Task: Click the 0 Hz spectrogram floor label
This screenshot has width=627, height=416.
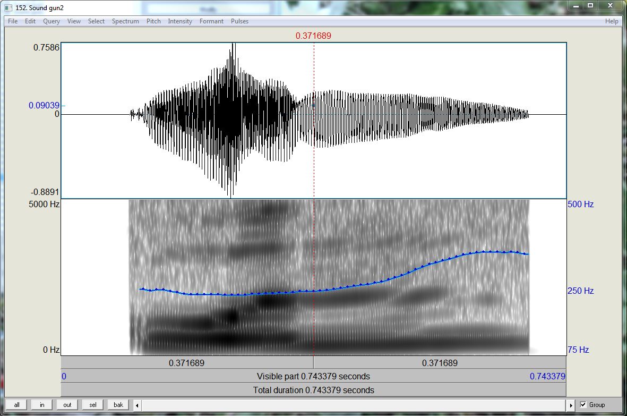Action: click(x=51, y=350)
